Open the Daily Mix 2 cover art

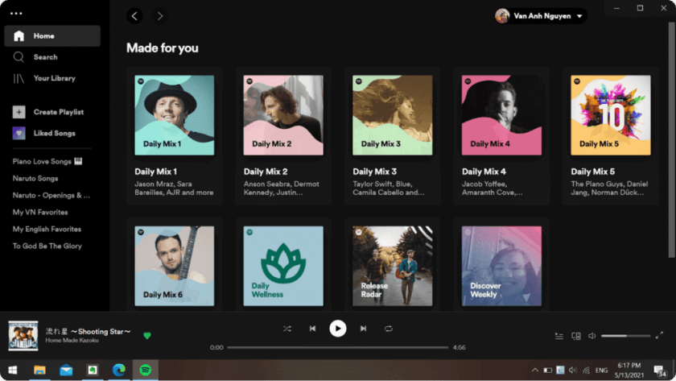coord(283,115)
